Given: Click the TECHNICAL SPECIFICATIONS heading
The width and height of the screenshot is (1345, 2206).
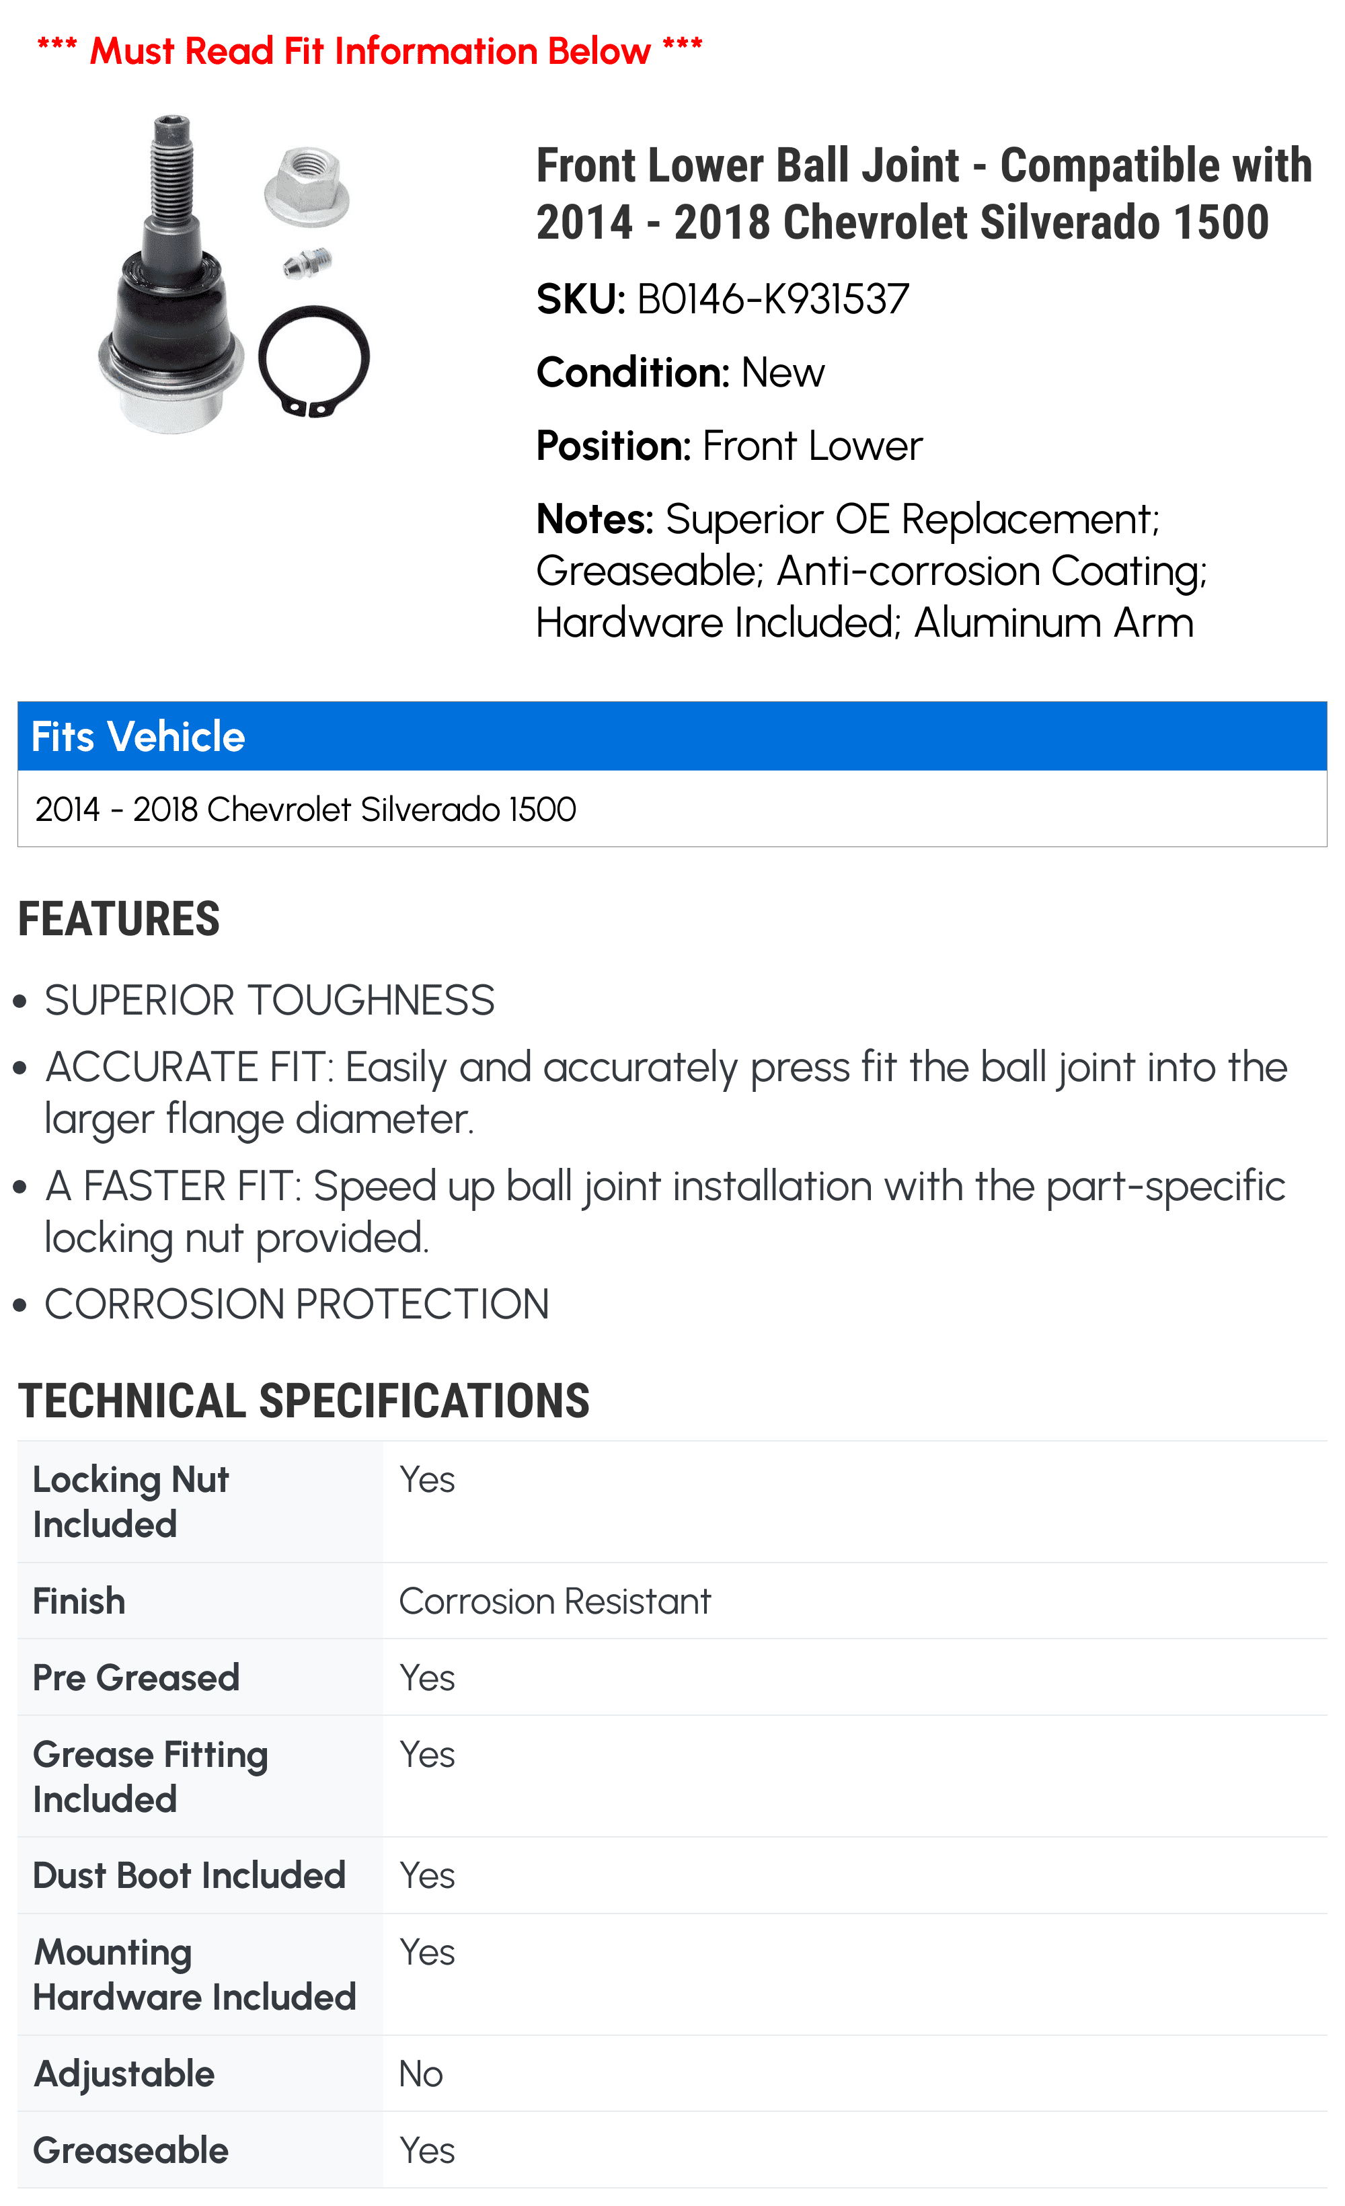Looking at the screenshot, I should tap(303, 1401).
